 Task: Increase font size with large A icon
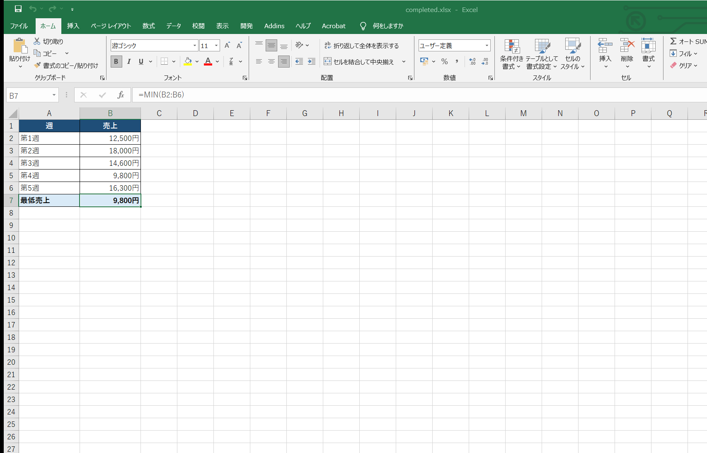pos(227,45)
